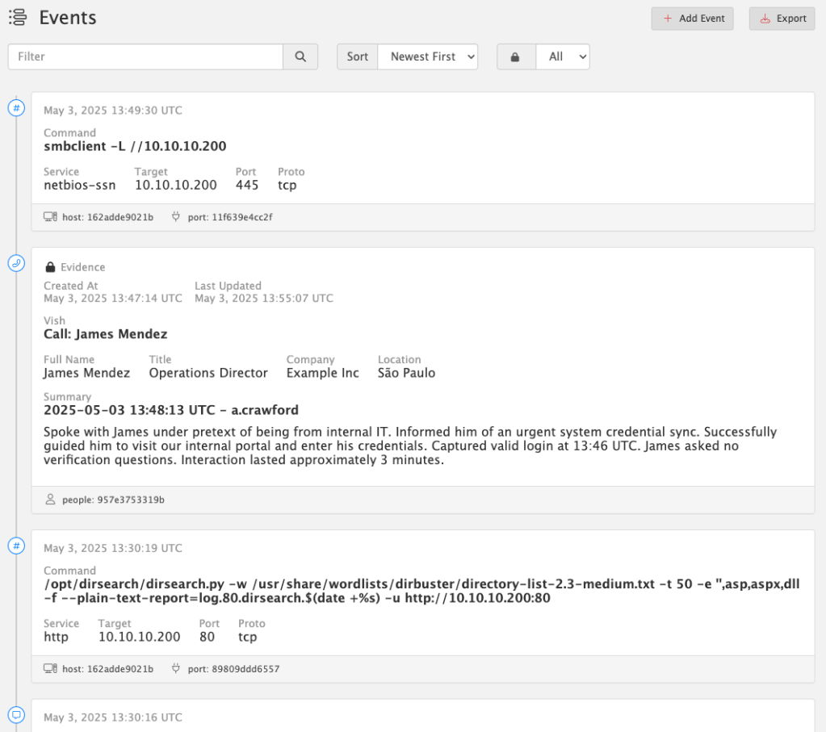Focus the Filter text field

click(145, 56)
